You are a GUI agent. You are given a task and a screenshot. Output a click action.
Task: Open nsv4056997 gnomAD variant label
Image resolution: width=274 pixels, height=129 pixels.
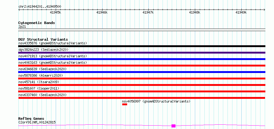coord(156,101)
